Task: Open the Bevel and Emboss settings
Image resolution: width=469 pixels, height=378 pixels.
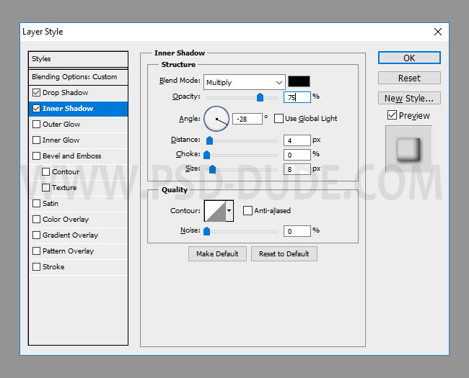Action: pyautogui.click(x=71, y=156)
